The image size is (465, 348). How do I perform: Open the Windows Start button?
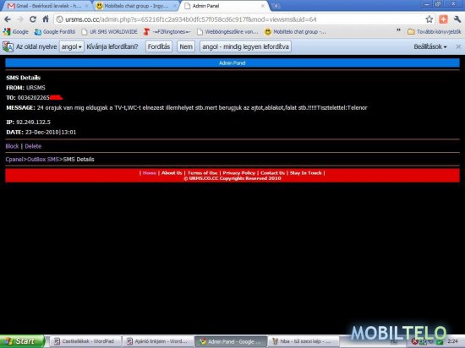(22, 341)
